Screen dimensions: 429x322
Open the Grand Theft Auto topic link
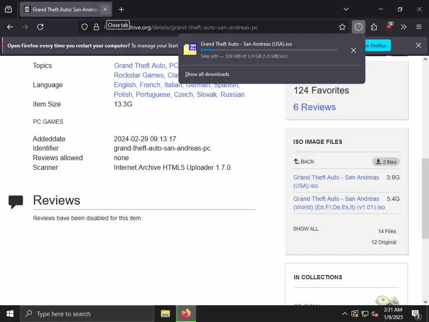click(140, 66)
